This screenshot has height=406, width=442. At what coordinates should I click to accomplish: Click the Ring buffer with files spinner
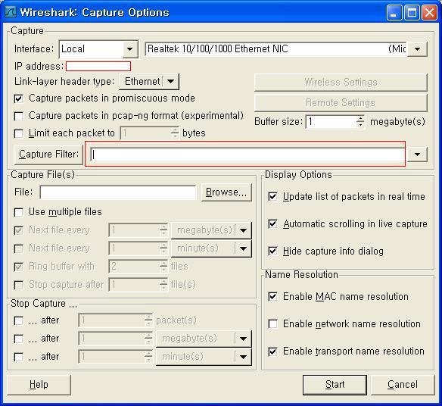pyautogui.click(x=163, y=267)
